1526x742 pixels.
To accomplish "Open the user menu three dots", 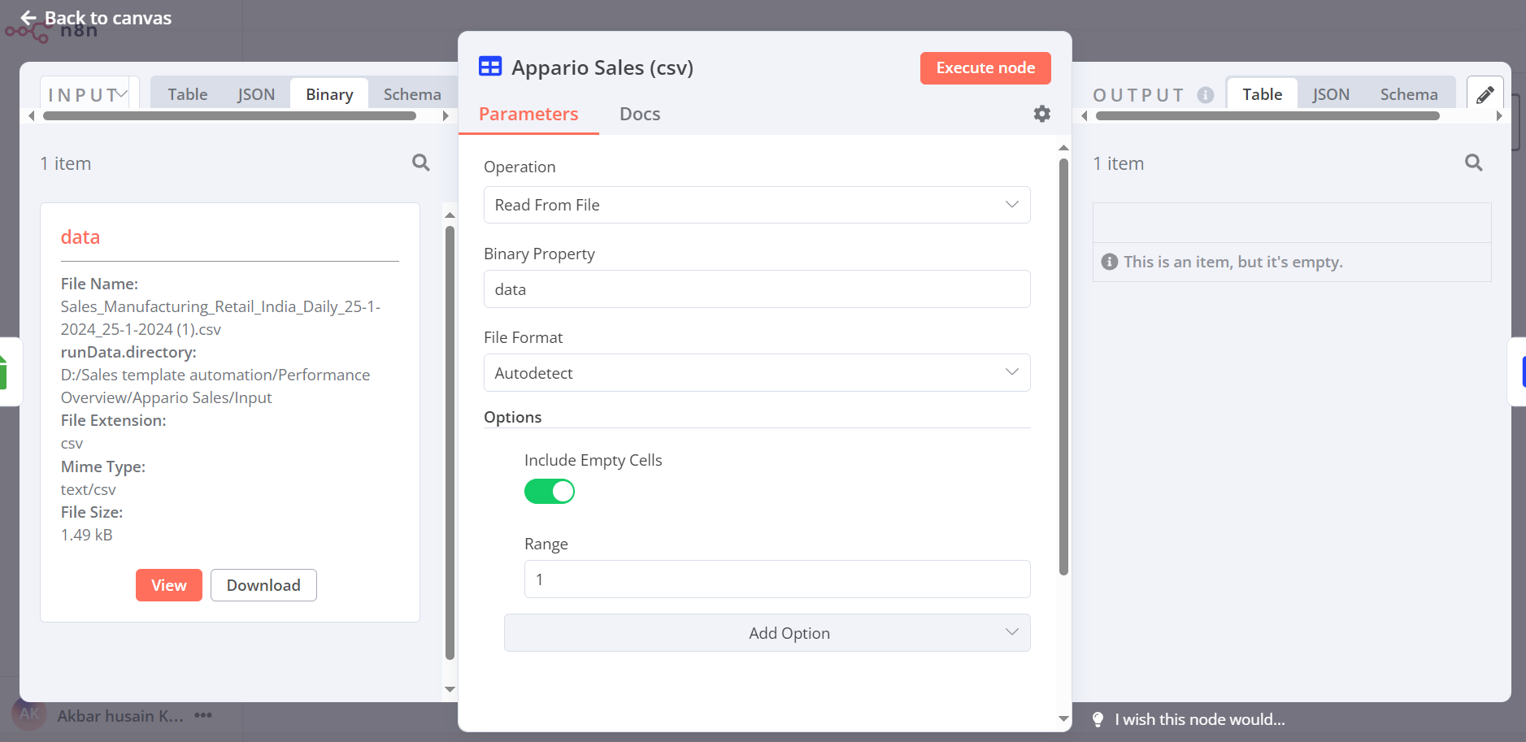I will [x=203, y=715].
